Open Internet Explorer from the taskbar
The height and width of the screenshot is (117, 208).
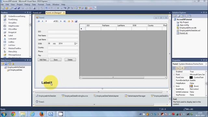32,114
